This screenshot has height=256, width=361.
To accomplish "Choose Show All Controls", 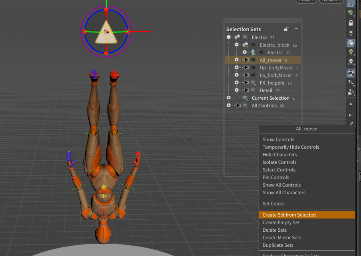I will 307,185.
